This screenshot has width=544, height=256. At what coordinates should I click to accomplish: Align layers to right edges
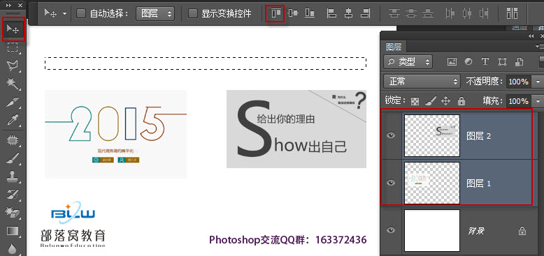click(x=365, y=13)
